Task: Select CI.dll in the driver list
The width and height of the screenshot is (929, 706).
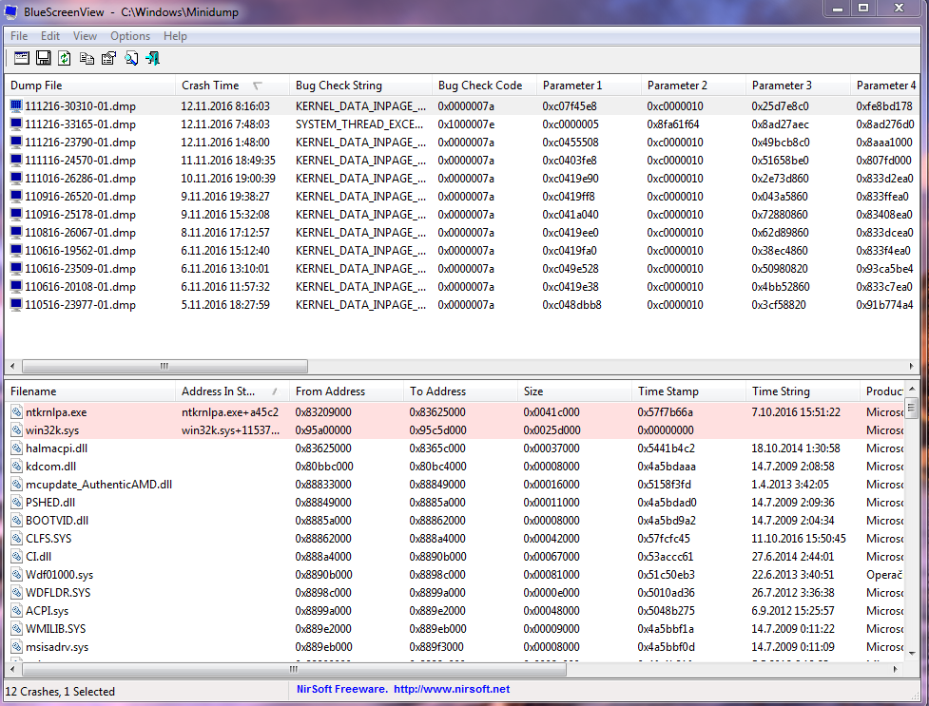Action: coord(39,557)
